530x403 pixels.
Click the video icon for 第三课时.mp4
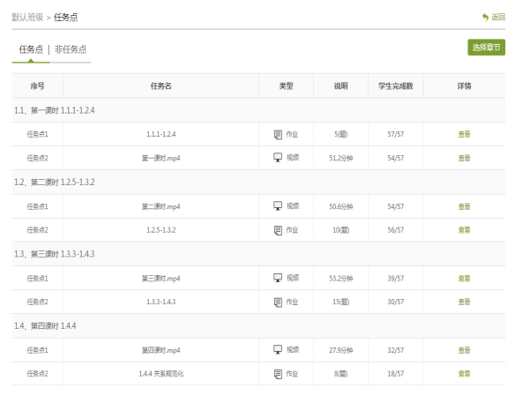tap(278, 278)
